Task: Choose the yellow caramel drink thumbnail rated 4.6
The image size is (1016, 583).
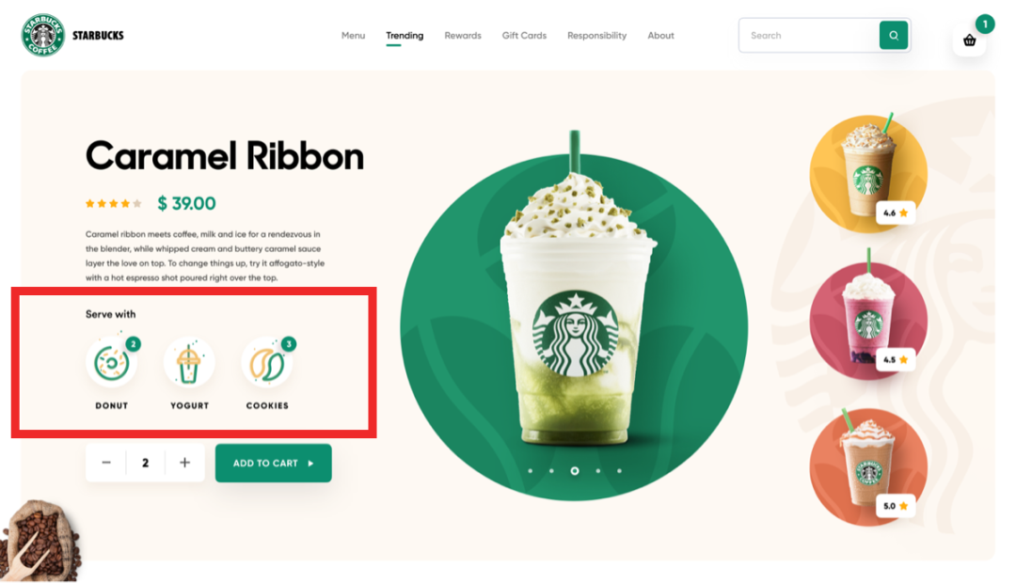Action: click(868, 173)
